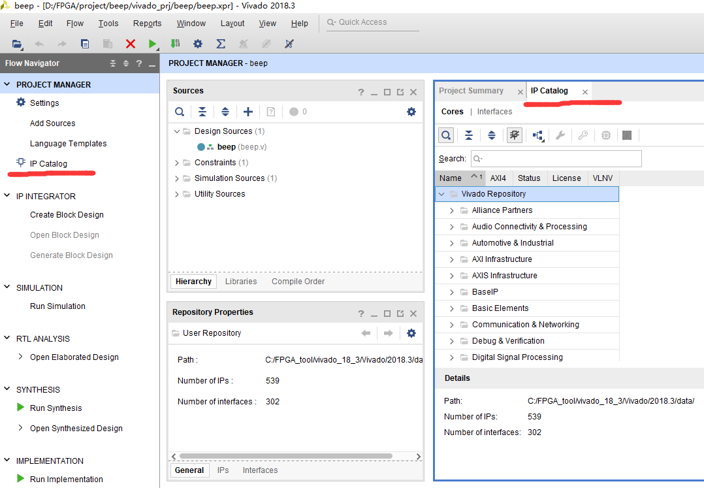Click Add Sources in Flow Navigator
The width and height of the screenshot is (704, 488).
tap(52, 123)
